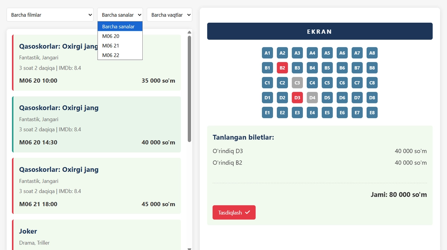Select the M06 20 10:00 showing card

pyautogui.click(x=96, y=63)
